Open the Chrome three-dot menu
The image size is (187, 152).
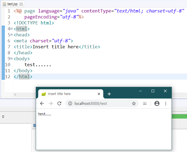click(166, 103)
